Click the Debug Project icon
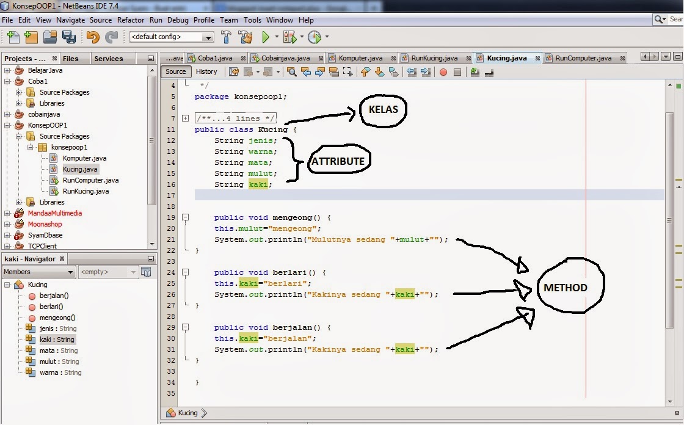The image size is (684, 425). [x=289, y=37]
